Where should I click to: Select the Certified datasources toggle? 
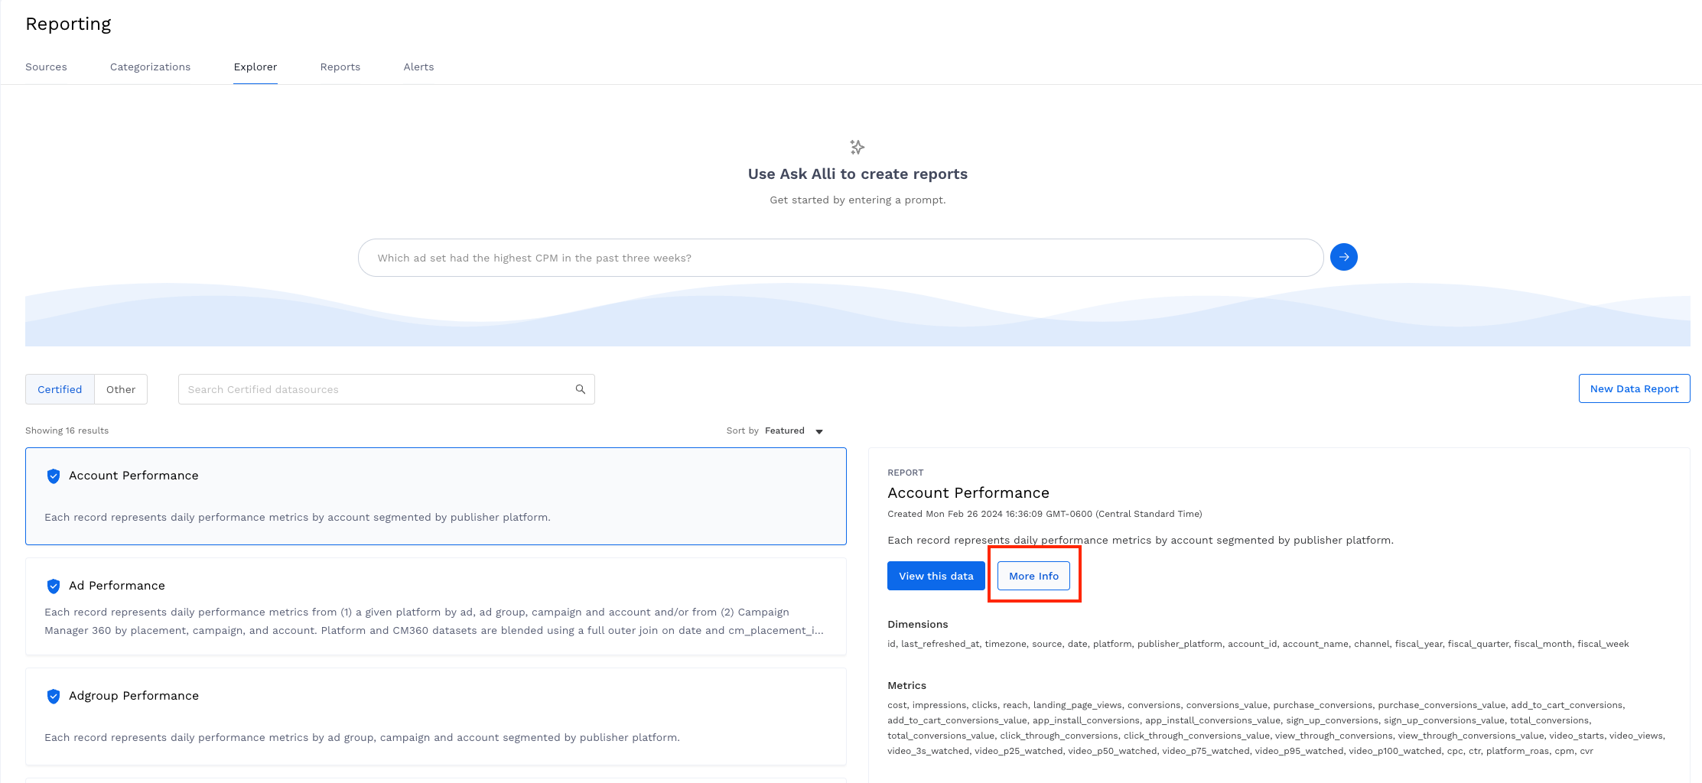click(60, 389)
